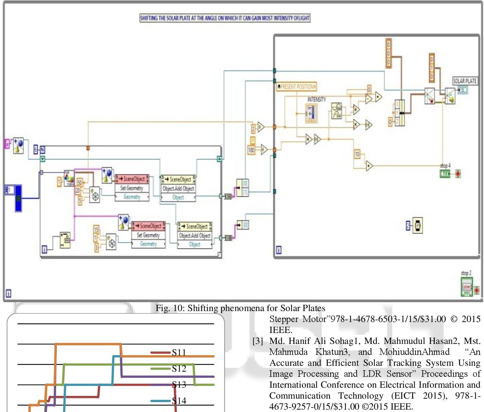The height and width of the screenshot is (412, 484).
Task: Click the stop 4 loop condition terminal
Action: click(x=458, y=174)
